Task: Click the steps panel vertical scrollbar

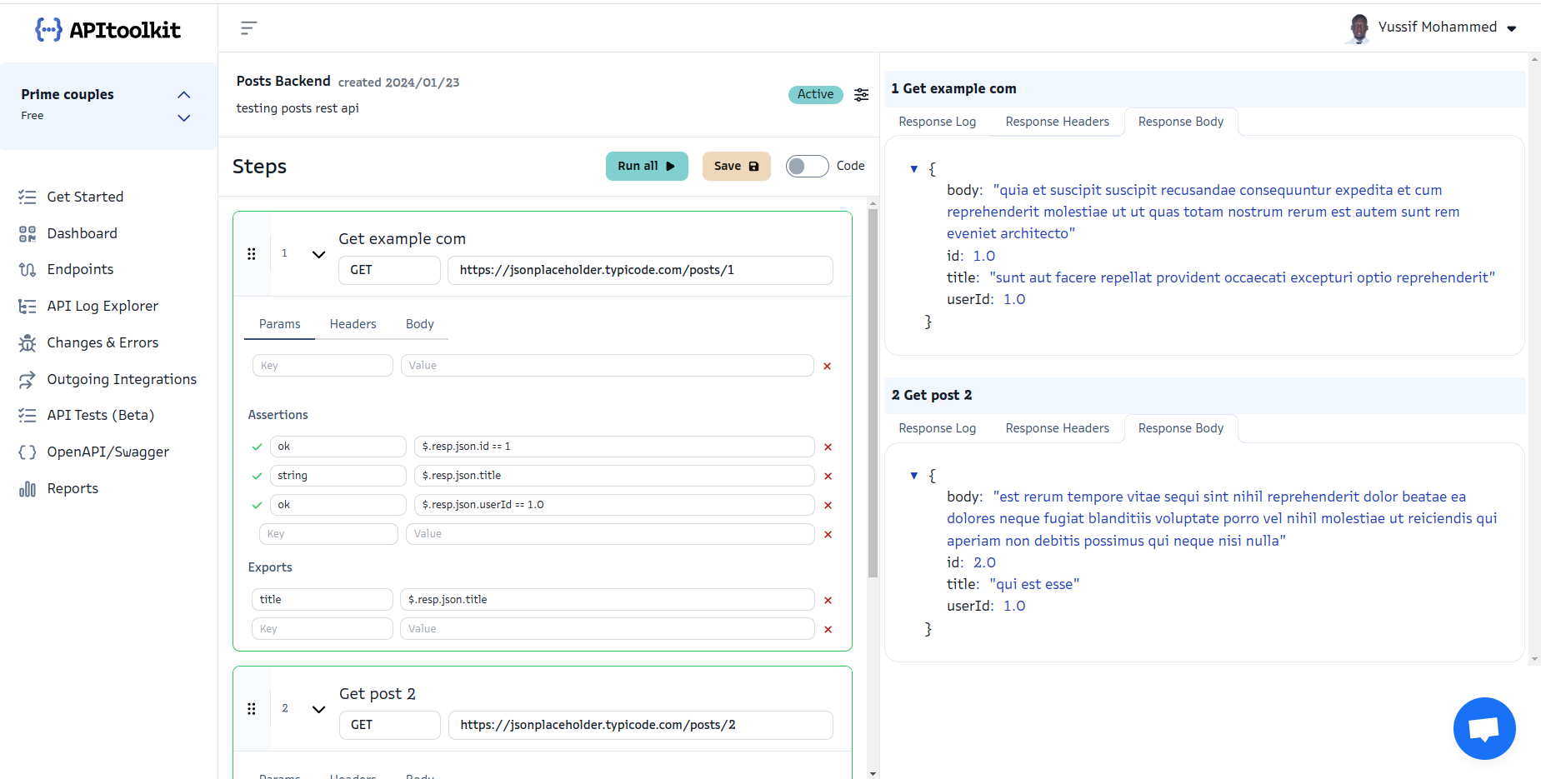Action: pos(873,392)
